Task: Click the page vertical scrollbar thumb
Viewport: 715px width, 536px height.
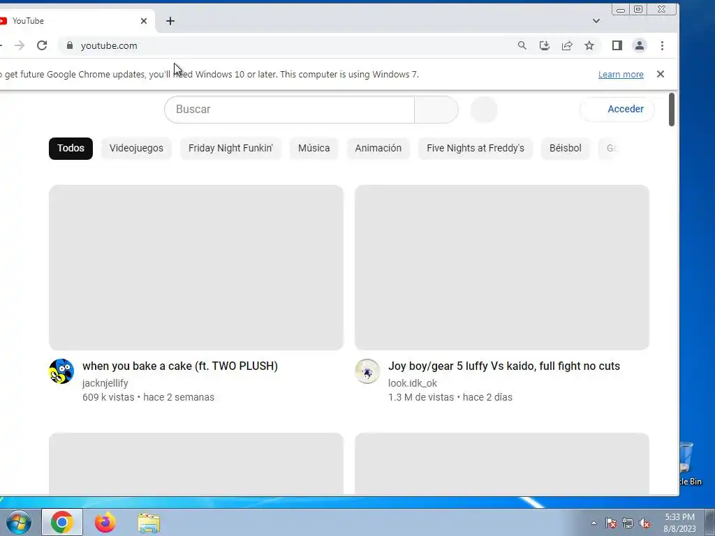Action: 672,110
